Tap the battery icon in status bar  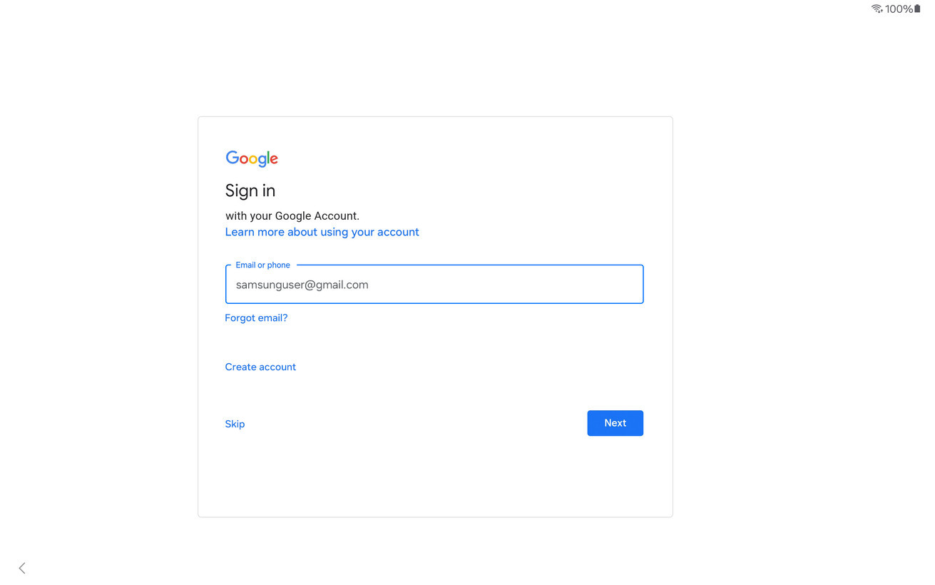point(917,9)
